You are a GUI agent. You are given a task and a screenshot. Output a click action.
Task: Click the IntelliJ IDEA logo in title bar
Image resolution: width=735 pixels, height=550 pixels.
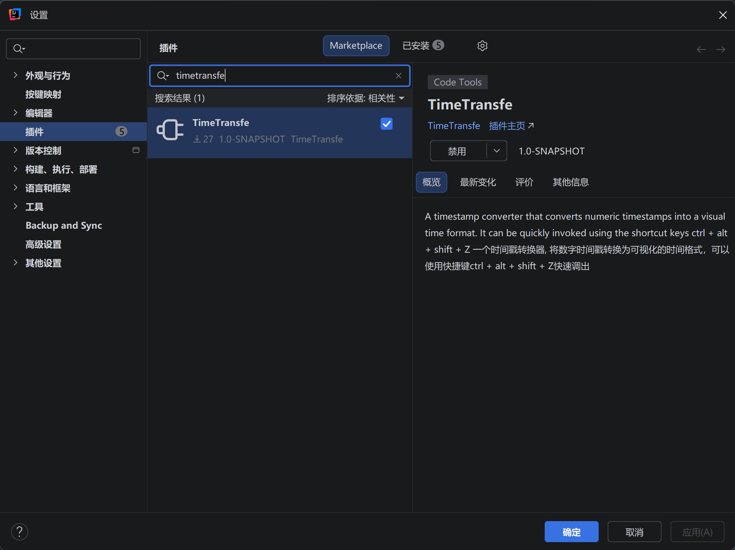pyautogui.click(x=15, y=15)
